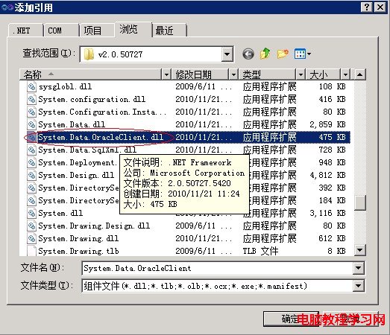Select sysglobl.dll file name
The width and height of the screenshot is (390, 335).
click(x=65, y=86)
